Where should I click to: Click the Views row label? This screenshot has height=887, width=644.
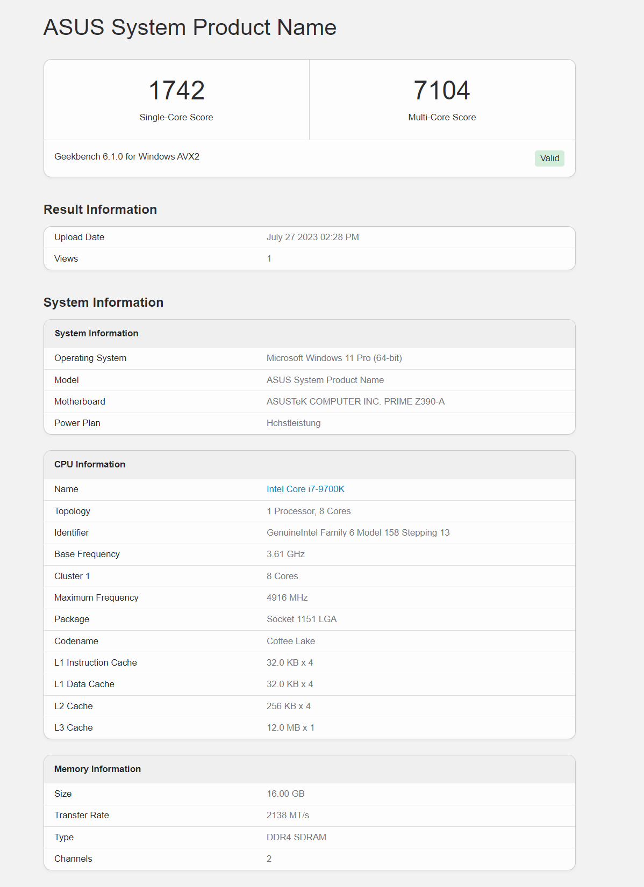(66, 258)
